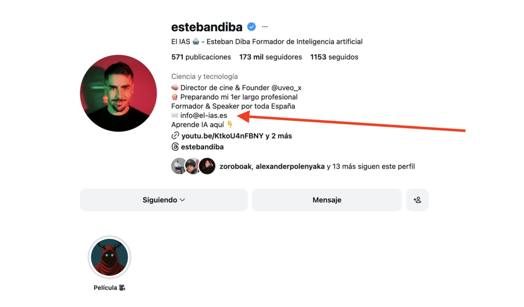Image resolution: width=524 pixels, height=307 pixels.
Task: Expand the Siguiendo dropdown button
Action: (x=164, y=200)
